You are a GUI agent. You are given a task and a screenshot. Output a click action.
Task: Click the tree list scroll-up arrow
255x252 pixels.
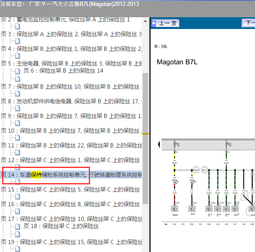(x=146, y=21)
